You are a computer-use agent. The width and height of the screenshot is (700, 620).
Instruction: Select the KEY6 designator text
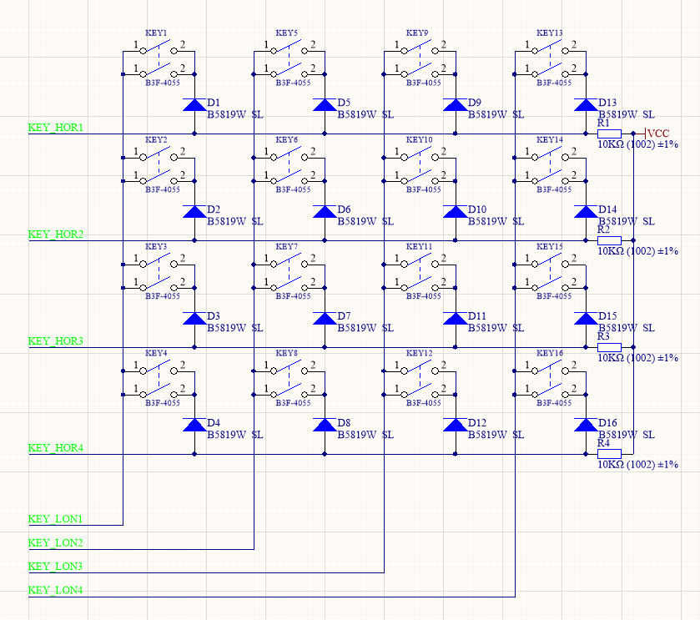click(x=286, y=139)
